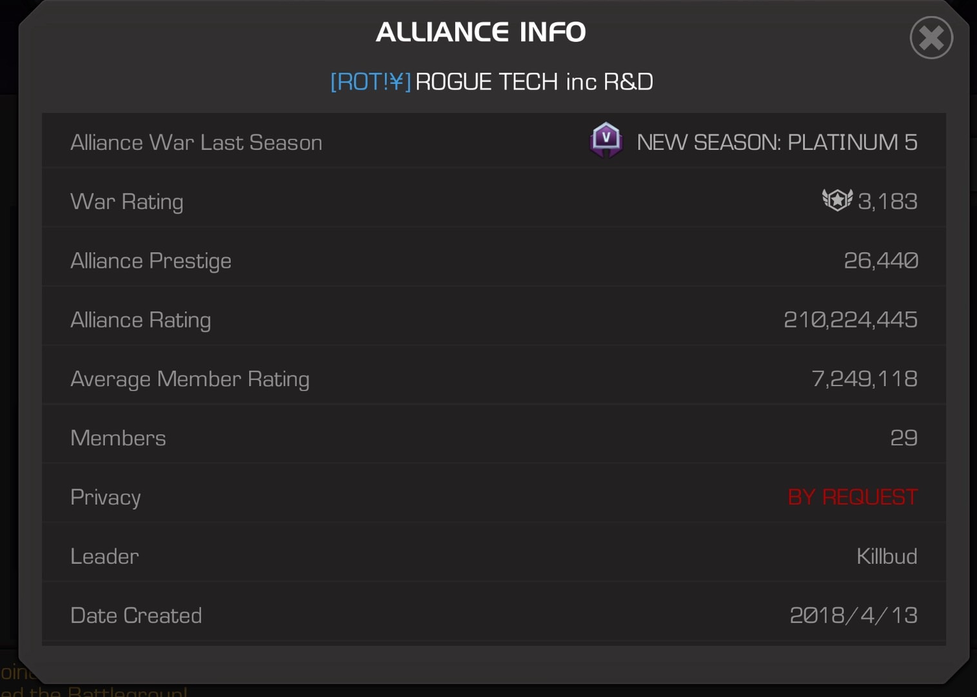Click the War Rating star emblem icon
The height and width of the screenshot is (697, 977).
coord(837,201)
